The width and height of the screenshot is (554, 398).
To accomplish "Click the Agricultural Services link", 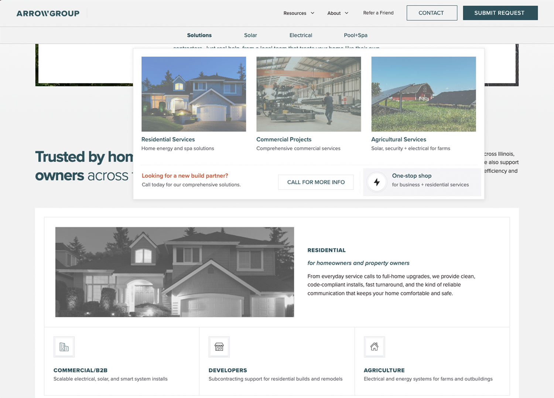I will (x=399, y=139).
